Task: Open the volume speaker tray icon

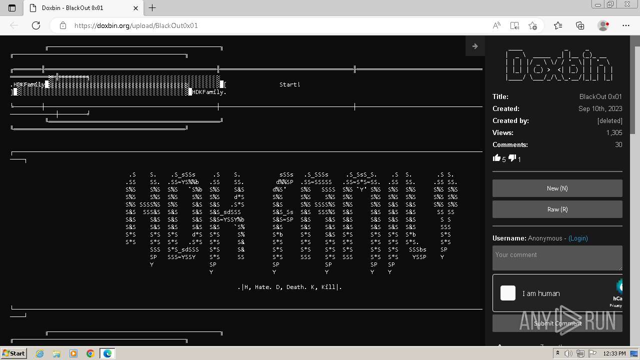Action: click(568, 353)
